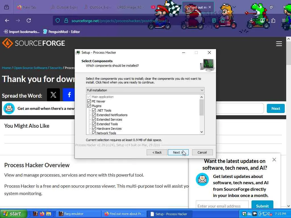Click the page vertical scrollbar thumb
This screenshot has height=218, width=291.
pos(288,53)
